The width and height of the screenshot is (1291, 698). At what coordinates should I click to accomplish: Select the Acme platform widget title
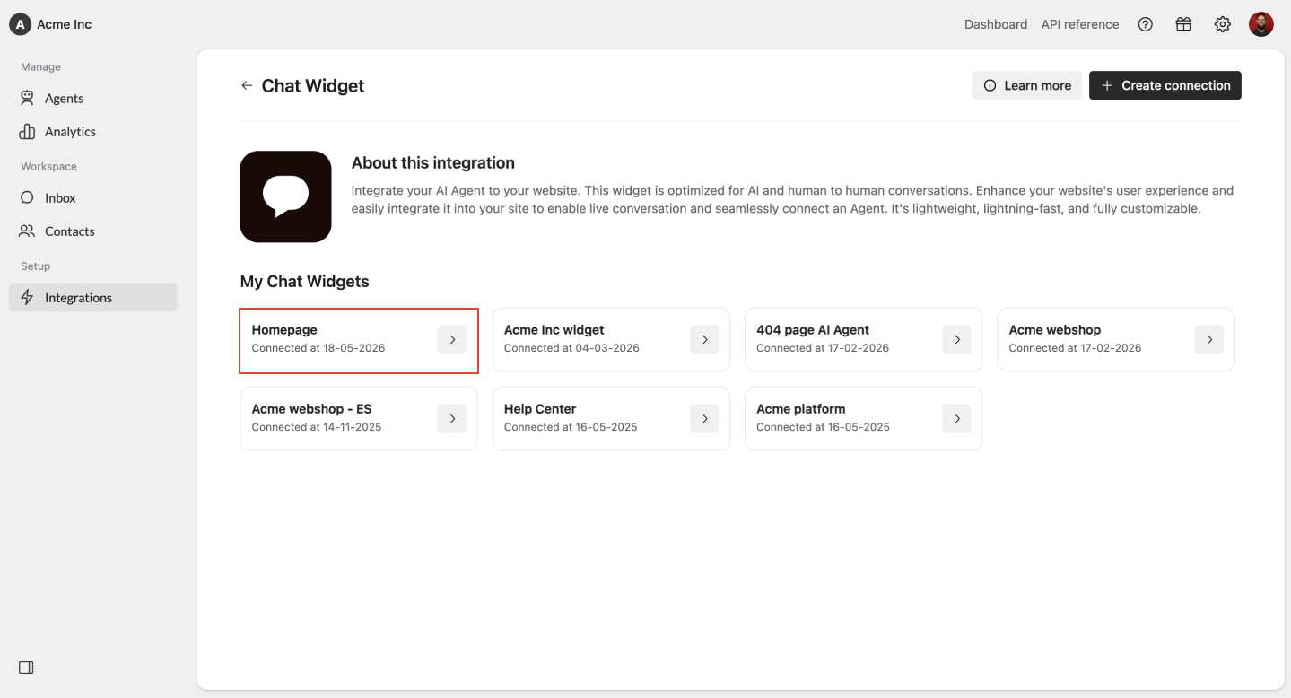[x=801, y=409]
